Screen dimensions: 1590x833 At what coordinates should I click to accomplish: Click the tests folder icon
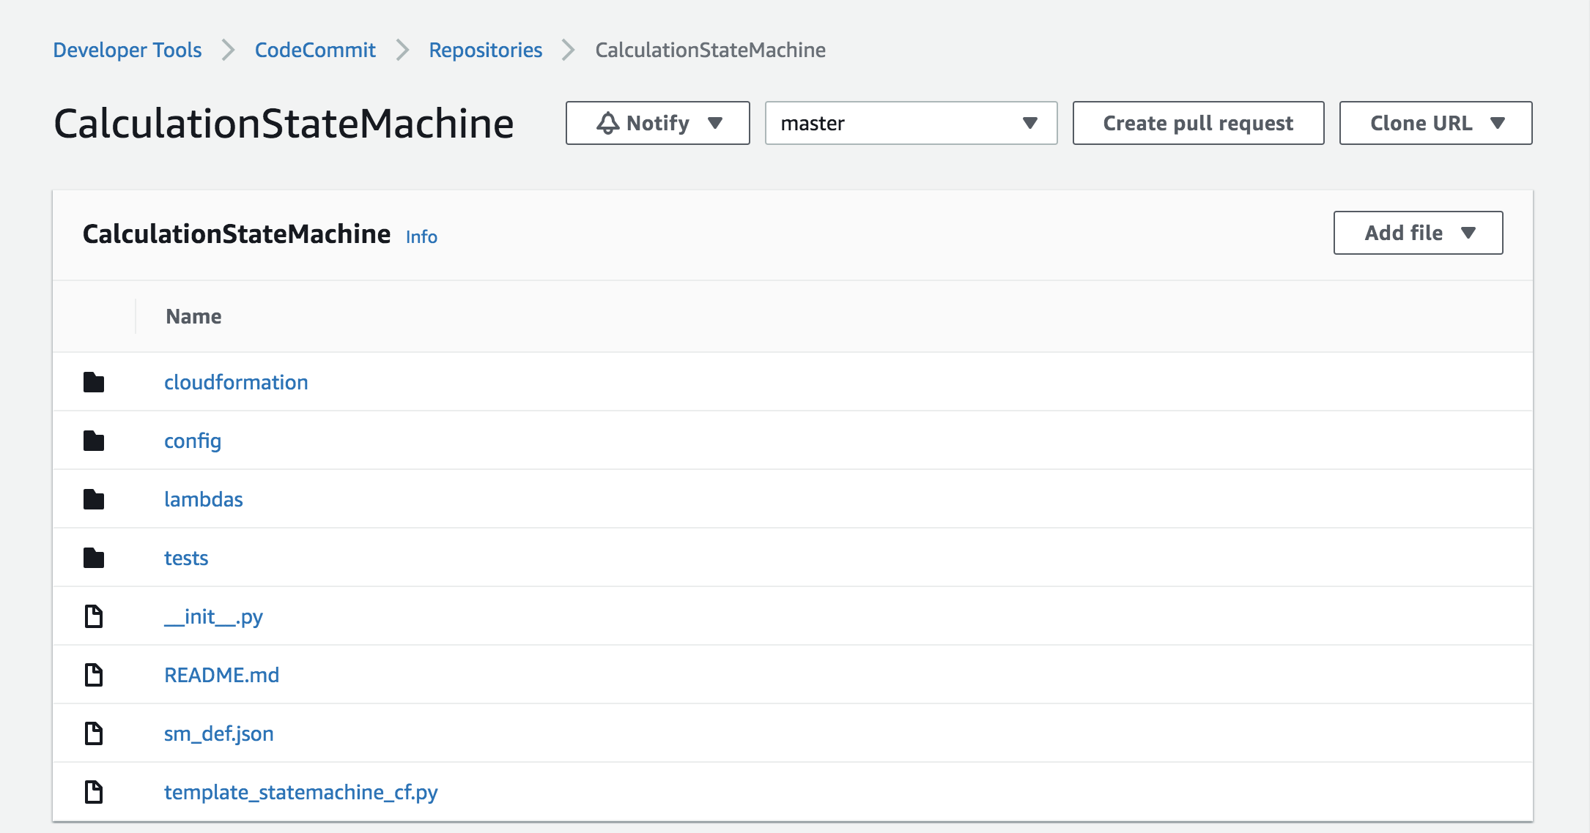tap(94, 557)
